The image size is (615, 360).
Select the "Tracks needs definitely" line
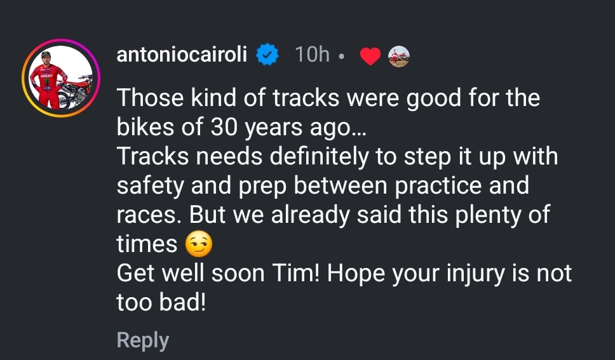(337, 156)
